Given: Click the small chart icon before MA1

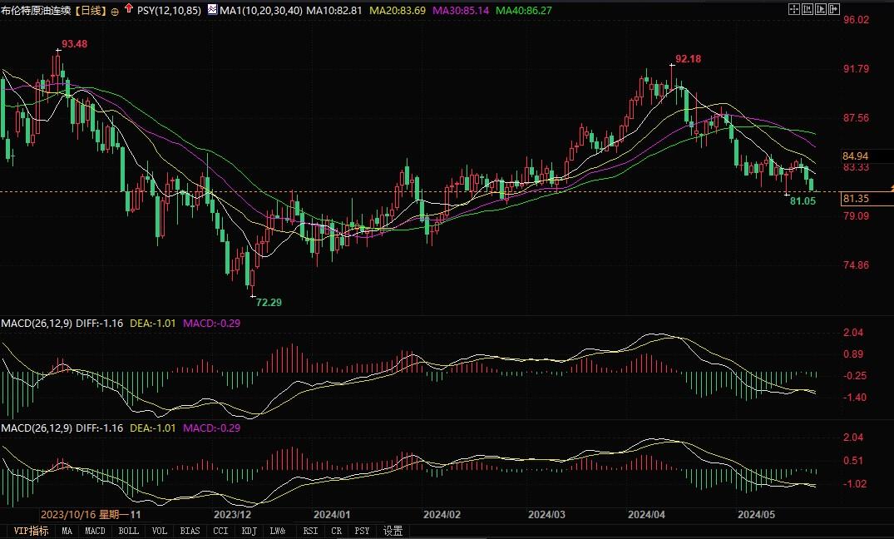Looking at the screenshot, I should pyautogui.click(x=212, y=9).
